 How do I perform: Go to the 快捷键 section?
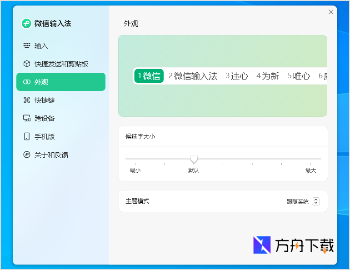[x=61, y=100]
